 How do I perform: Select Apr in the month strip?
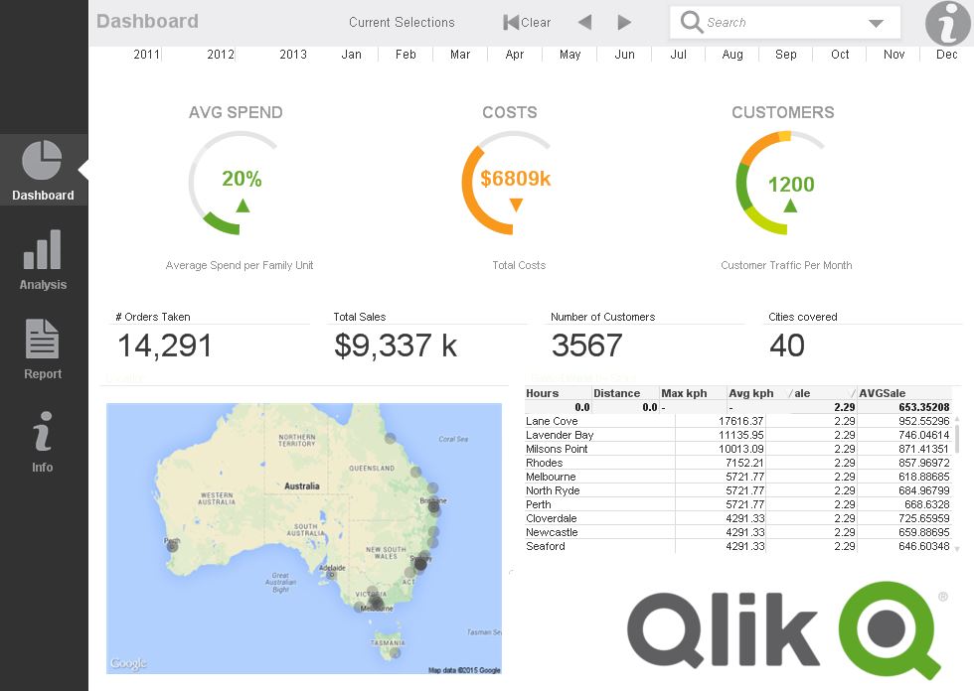coord(514,57)
